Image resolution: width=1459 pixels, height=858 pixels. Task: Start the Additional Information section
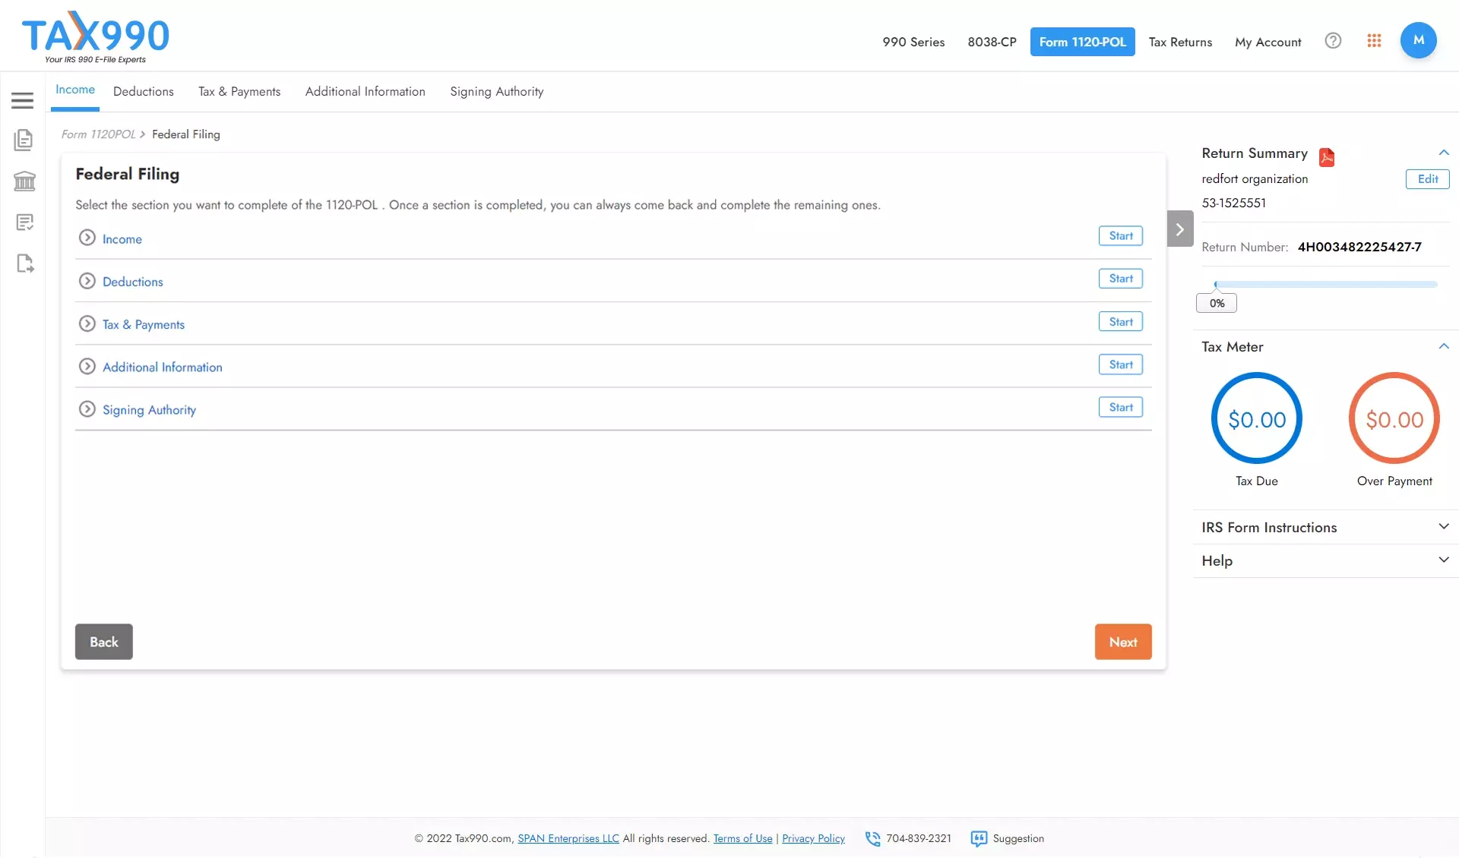pyautogui.click(x=1121, y=364)
